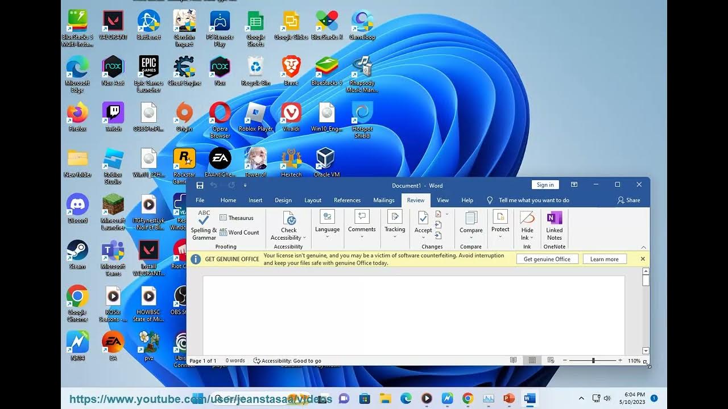Go to the Previous change icon
The width and height of the screenshot is (728, 409).
coord(439,225)
